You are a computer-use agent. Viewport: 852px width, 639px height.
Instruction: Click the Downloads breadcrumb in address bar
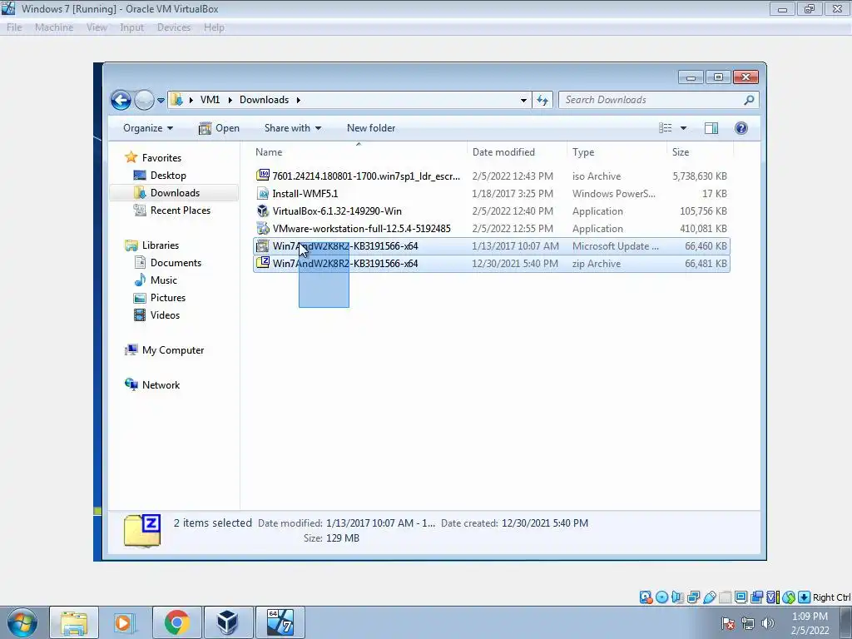(x=264, y=100)
